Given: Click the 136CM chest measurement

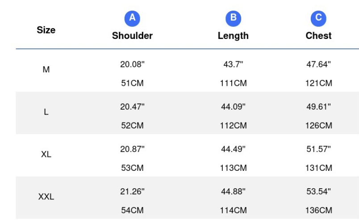Looking at the screenshot, I should pos(318,210).
